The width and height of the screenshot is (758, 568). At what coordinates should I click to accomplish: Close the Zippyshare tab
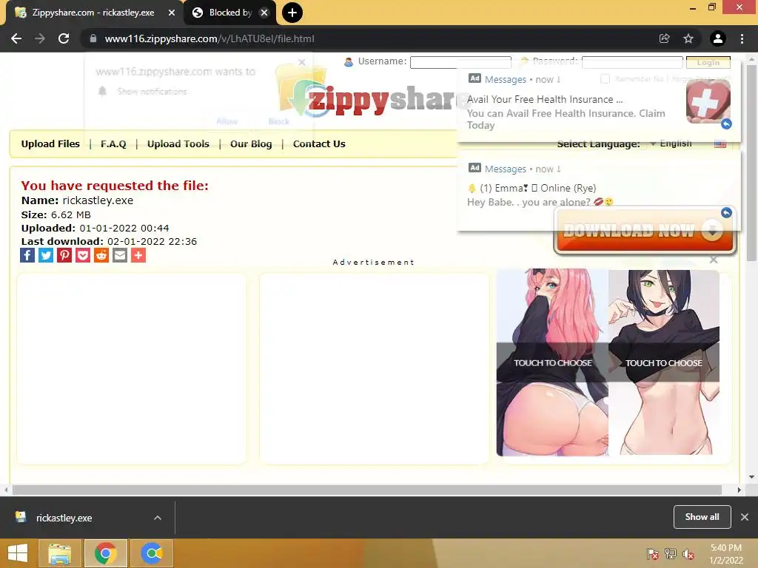point(172,13)
